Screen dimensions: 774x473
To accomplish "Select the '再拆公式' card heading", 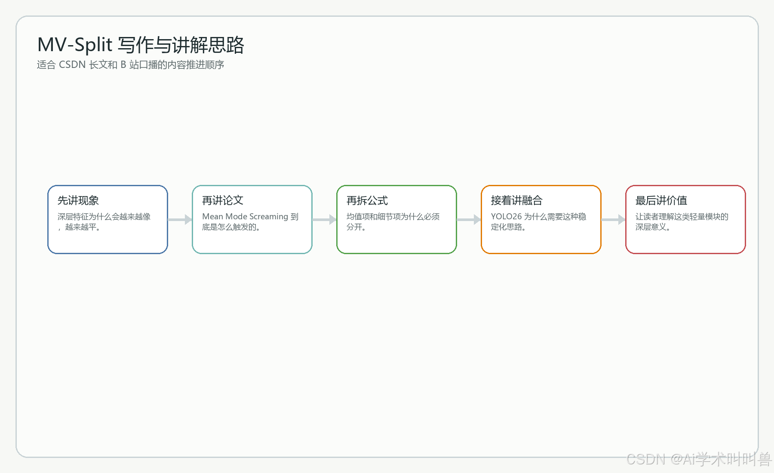I will point(367,200).
